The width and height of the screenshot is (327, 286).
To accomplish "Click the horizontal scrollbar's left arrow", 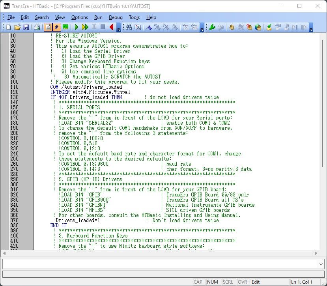I will click(4, 253).
